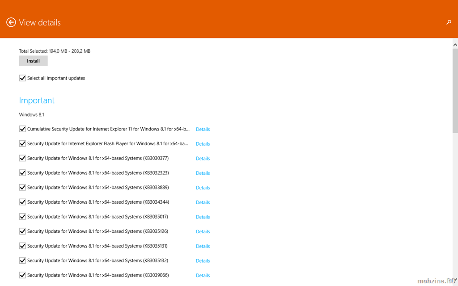The height and width of the screenshot is (286, 458).
Task: Toggle Select all important updates checkbox
Action: pos(22,78)
